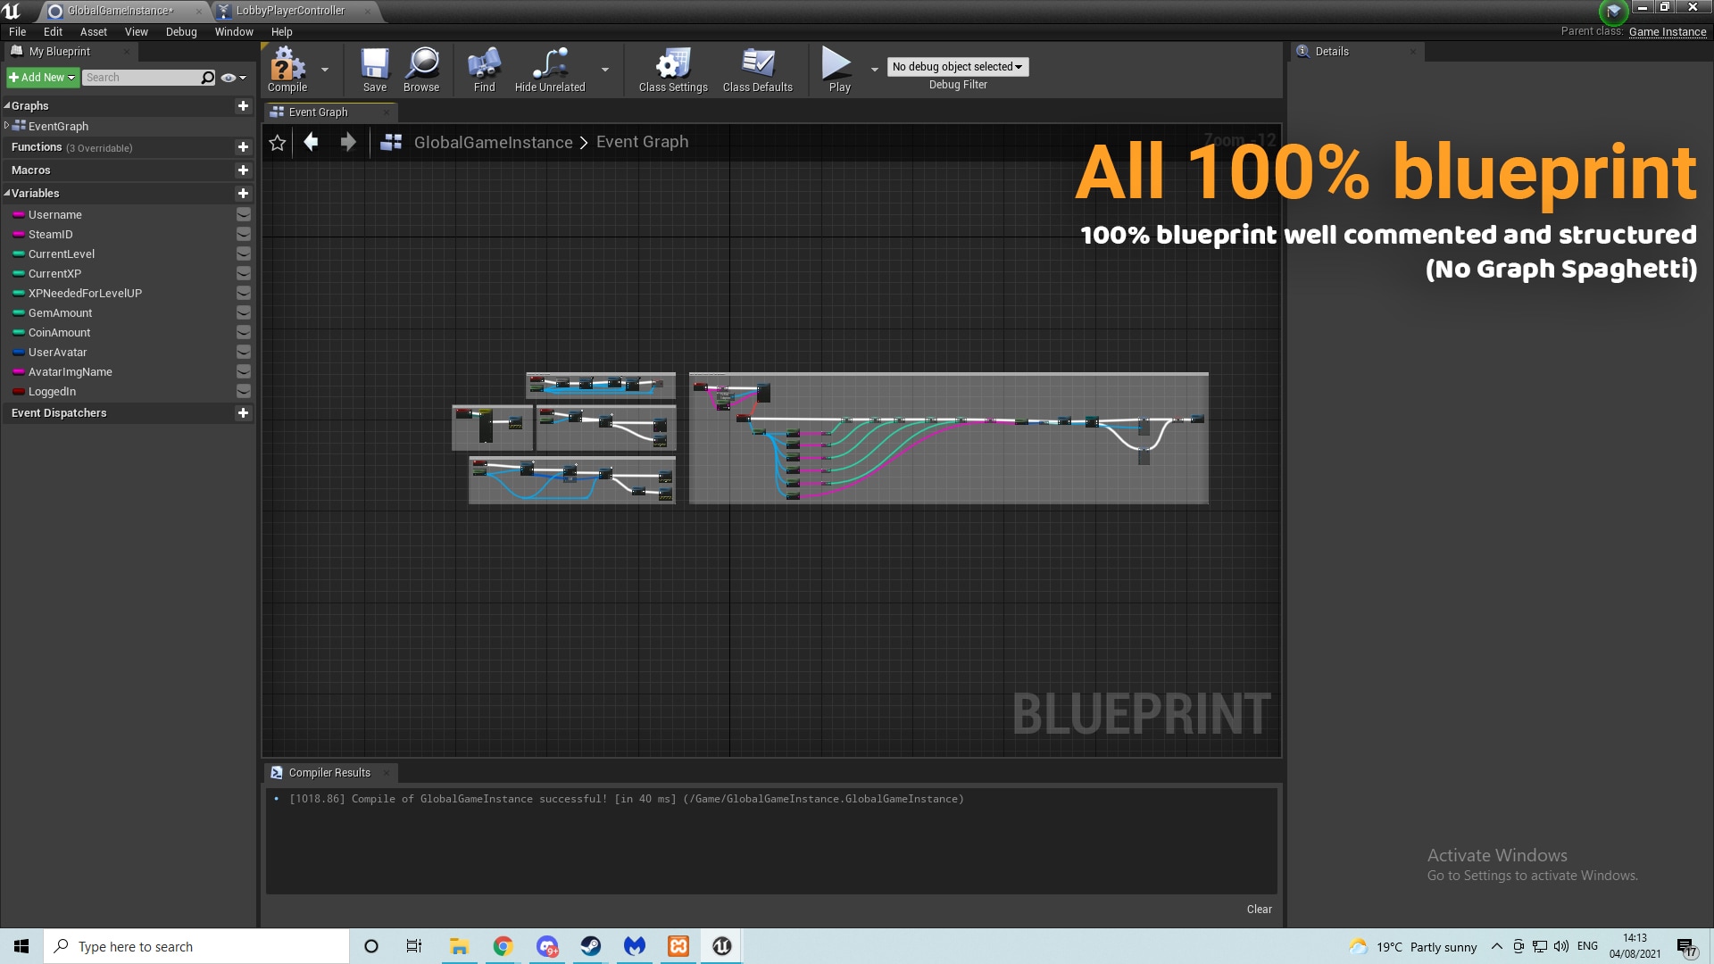The image size is (1714, 964).
Task: Click GlobalGameInstance in the breadcrumb
Action: pyautogui.click(x=494, y=143)
